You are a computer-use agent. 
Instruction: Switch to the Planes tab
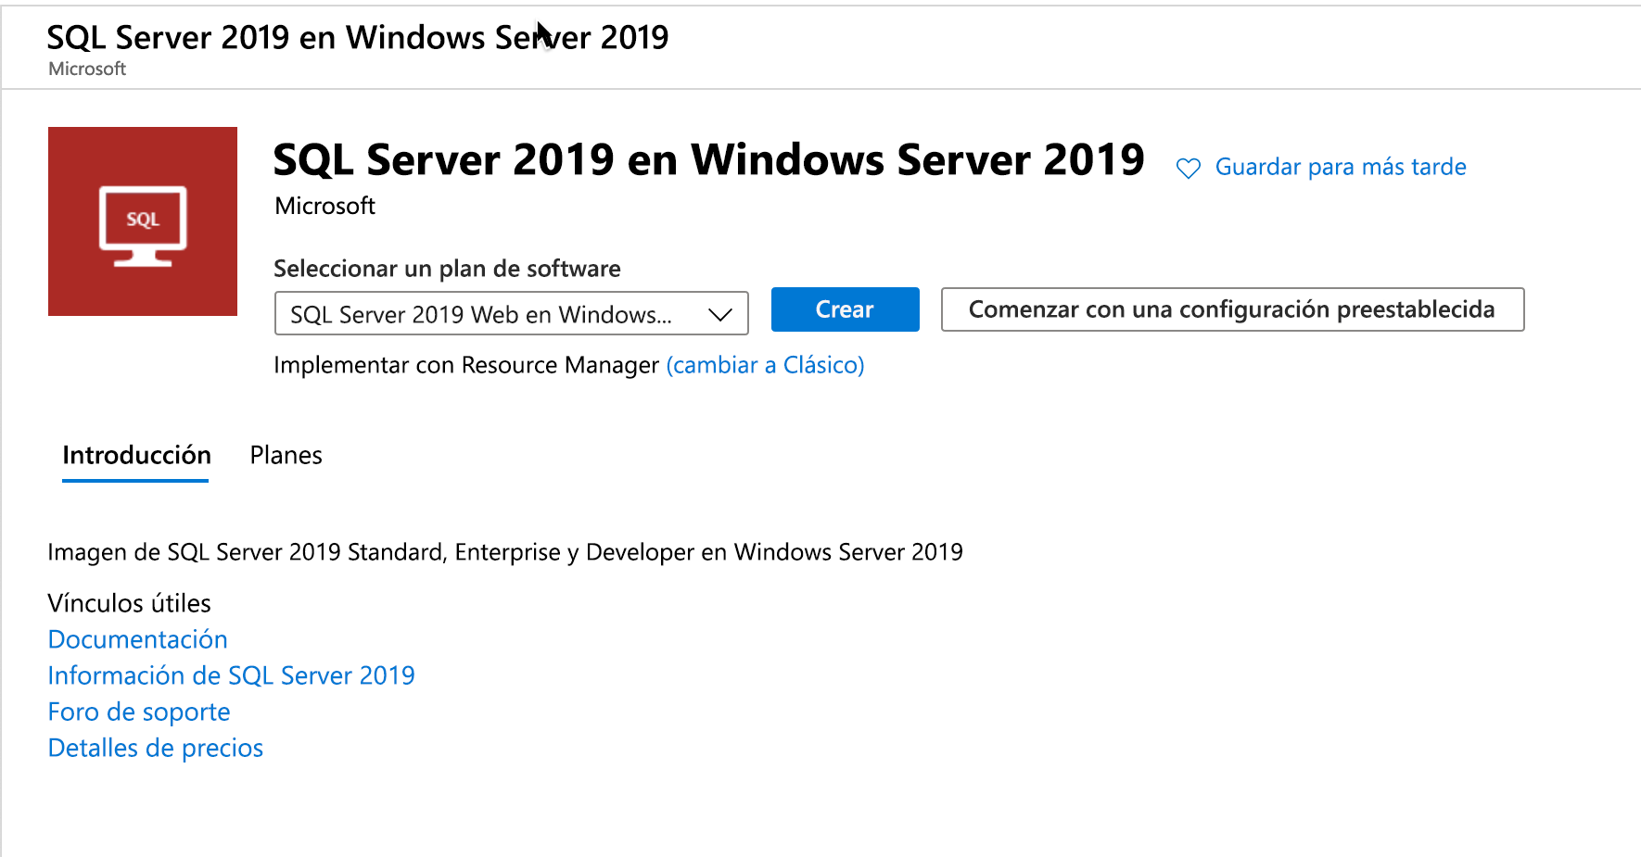[286, 456]
